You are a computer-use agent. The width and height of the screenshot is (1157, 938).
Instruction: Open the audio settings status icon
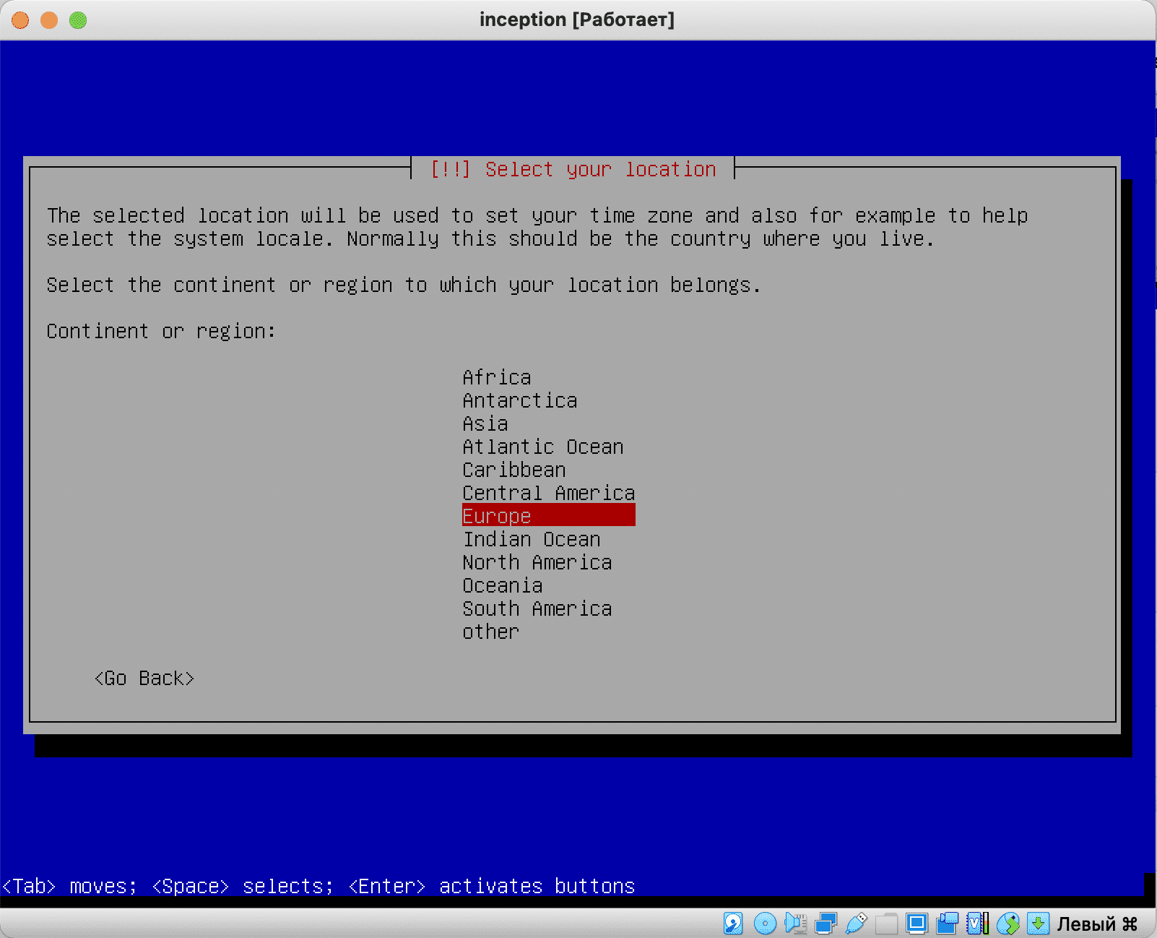point(795,923)
